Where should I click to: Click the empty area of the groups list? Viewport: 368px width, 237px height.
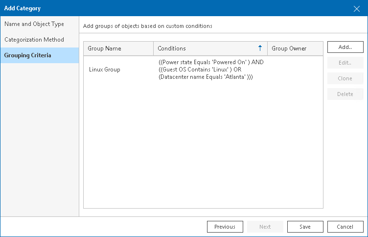[x=203, y=147]
